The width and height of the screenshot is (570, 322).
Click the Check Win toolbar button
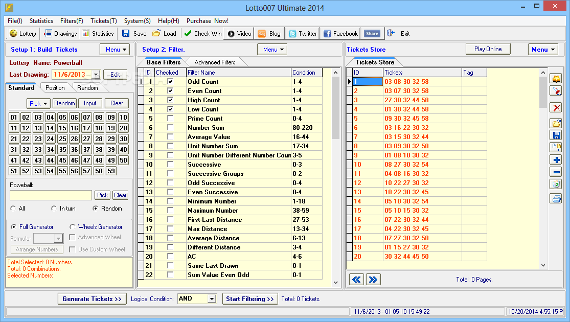coord(203,33)
